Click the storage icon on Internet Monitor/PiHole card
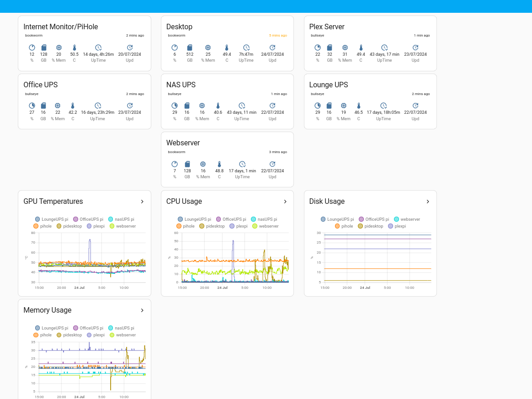 pos(43,48)
